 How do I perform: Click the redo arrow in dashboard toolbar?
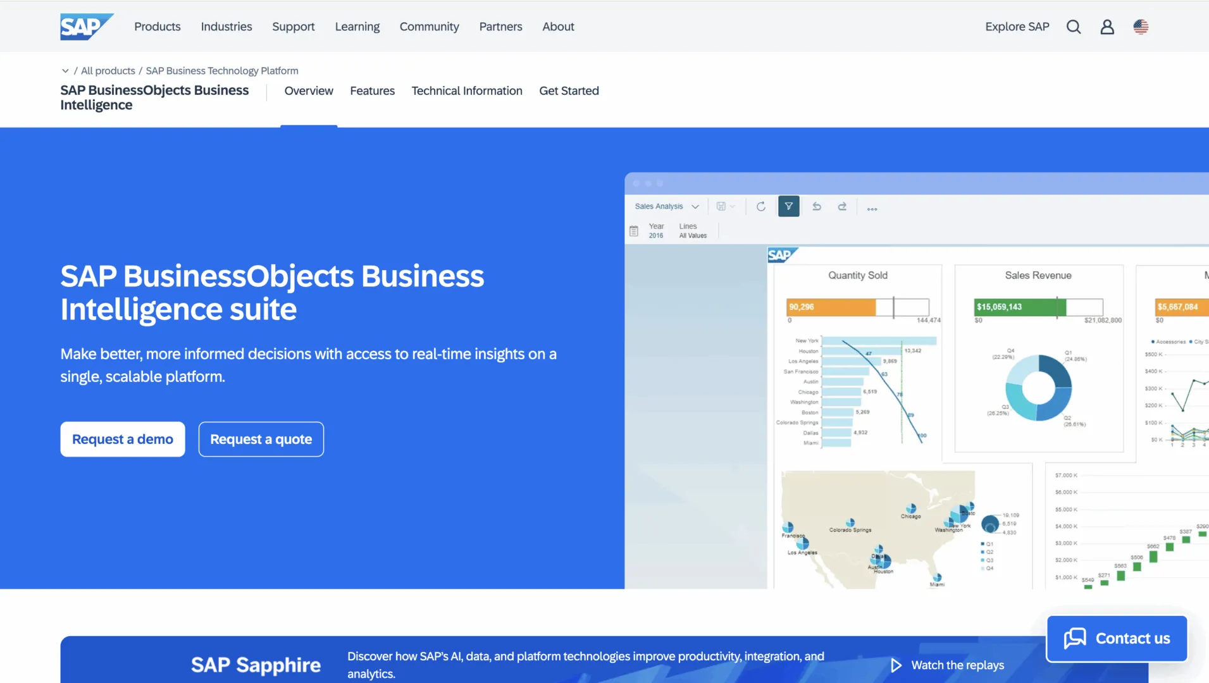tap(842, 206)
